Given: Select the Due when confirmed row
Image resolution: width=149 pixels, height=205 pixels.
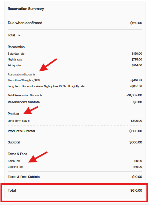Looking at the screenshot, I should point(75,23).
